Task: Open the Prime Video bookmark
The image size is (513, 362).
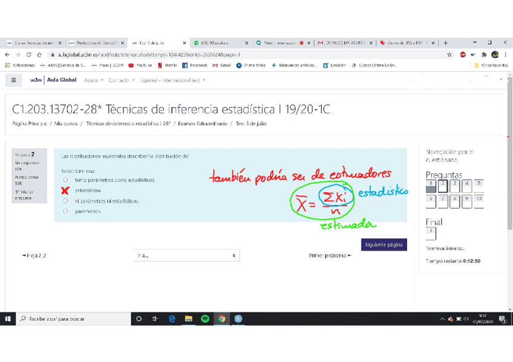Action: pyautogui.click(x=251, y=65)
